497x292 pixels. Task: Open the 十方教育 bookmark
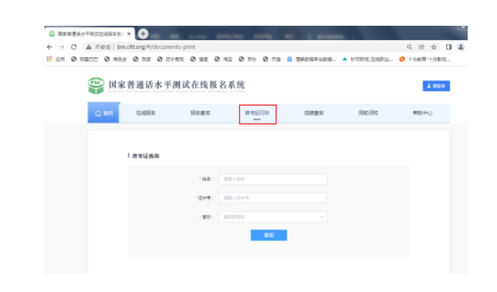click(x=425, y=59)
